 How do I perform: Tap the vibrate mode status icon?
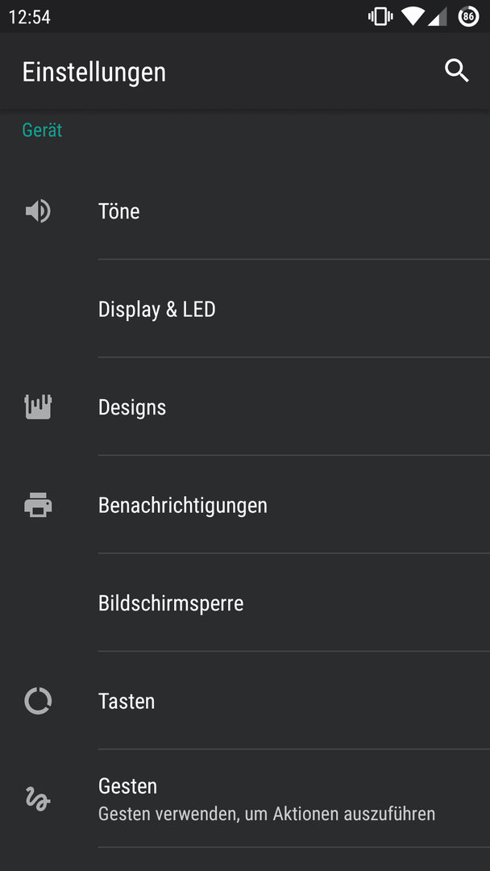[x=380, y=17]
